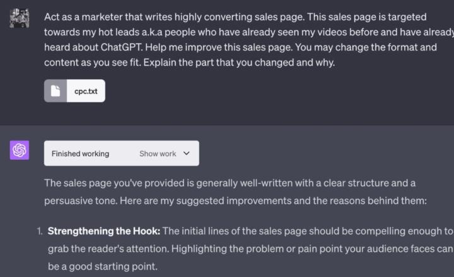Click the list number 1 marker

38,231
